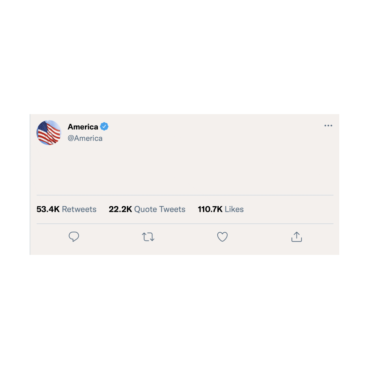The width and height of the screenshot is (369, 369).
Task: Click the blue verified badge next to America
Action: pyautogui.click(x=104, y=127)
